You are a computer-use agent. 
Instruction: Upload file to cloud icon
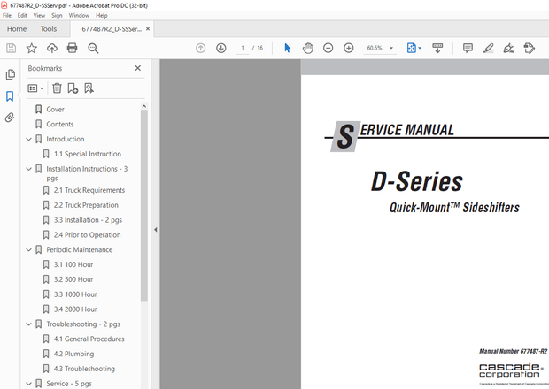pyautogui.click(x=52, y=48)
